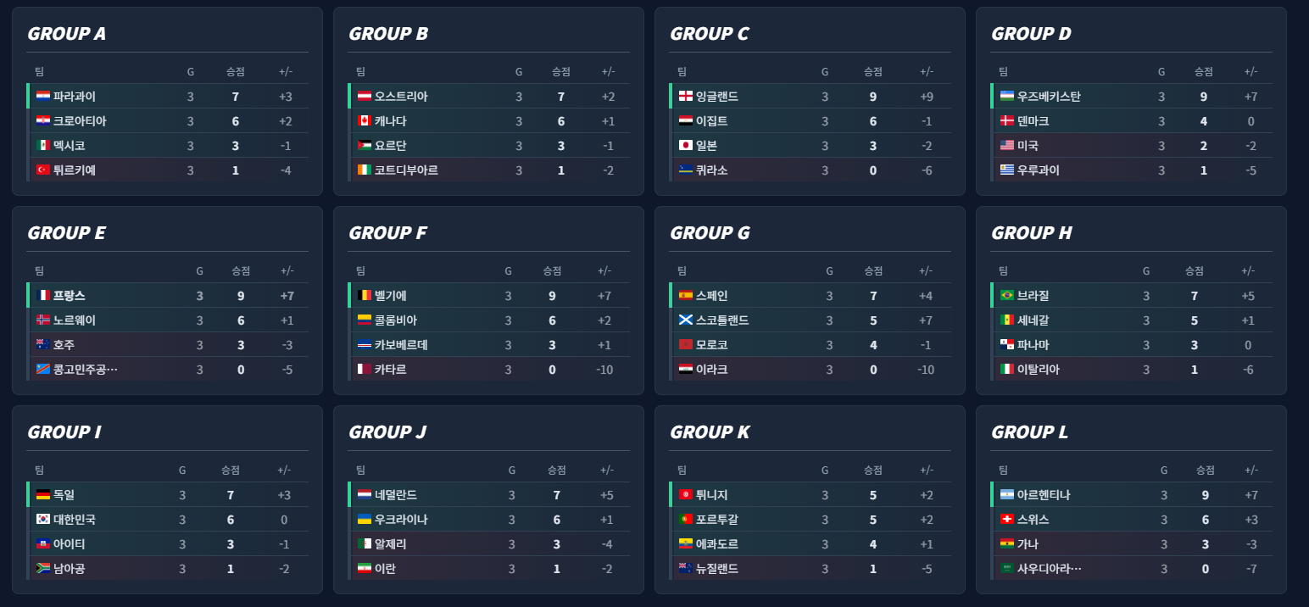
Task: Click the Brazil flag in Group H
Action: [x=1007, y=296]
